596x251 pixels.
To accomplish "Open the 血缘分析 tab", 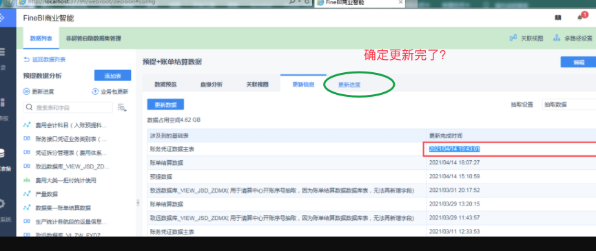I will (x=212, y=85).
